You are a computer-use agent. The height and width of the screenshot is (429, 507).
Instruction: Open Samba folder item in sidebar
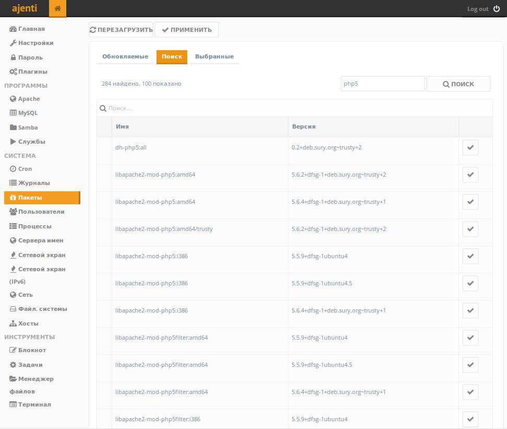click(28, 127)
